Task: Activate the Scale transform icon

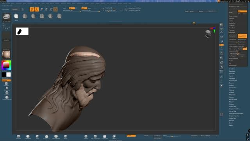Action: [x=46, y=9]
